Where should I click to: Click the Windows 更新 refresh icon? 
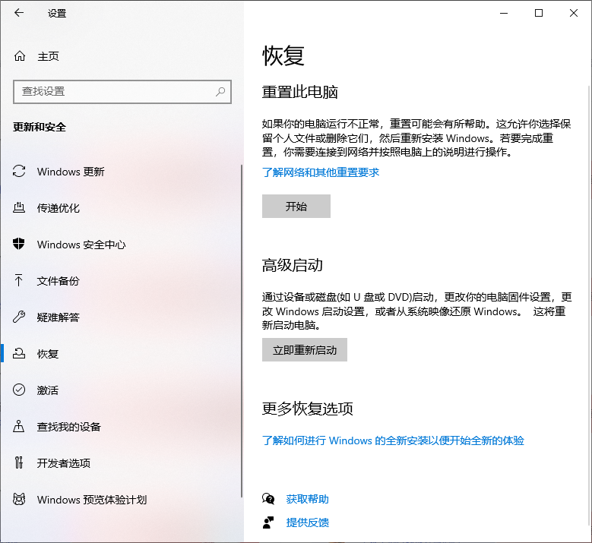[19, 172]
